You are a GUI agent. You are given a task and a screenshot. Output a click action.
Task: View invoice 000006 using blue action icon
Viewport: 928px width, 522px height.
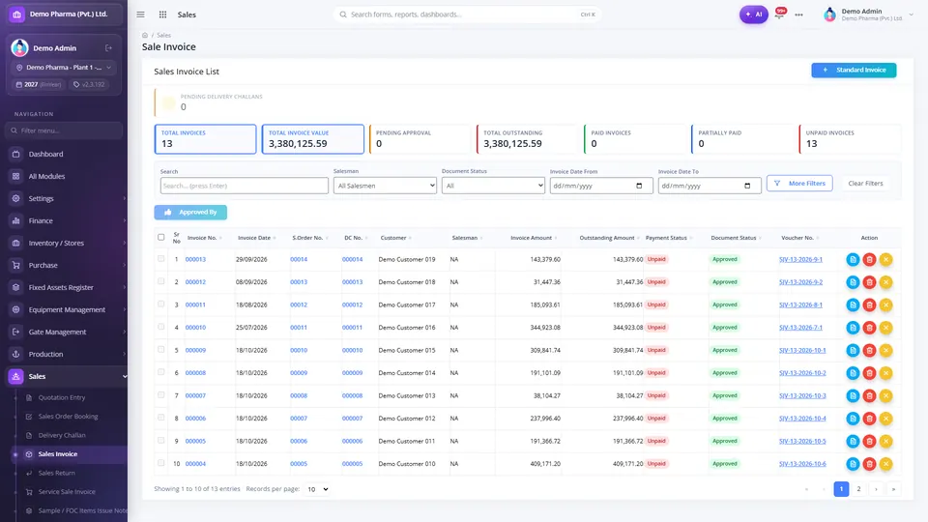853,419
